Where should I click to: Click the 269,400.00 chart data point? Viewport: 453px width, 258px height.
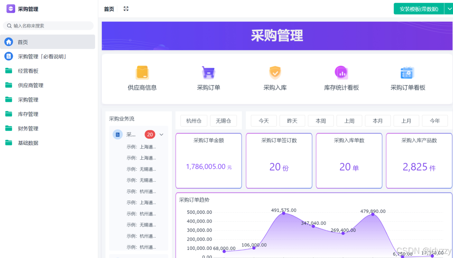(343, 233)
